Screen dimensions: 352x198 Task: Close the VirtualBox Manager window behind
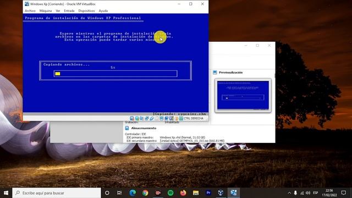pos(269,45)
